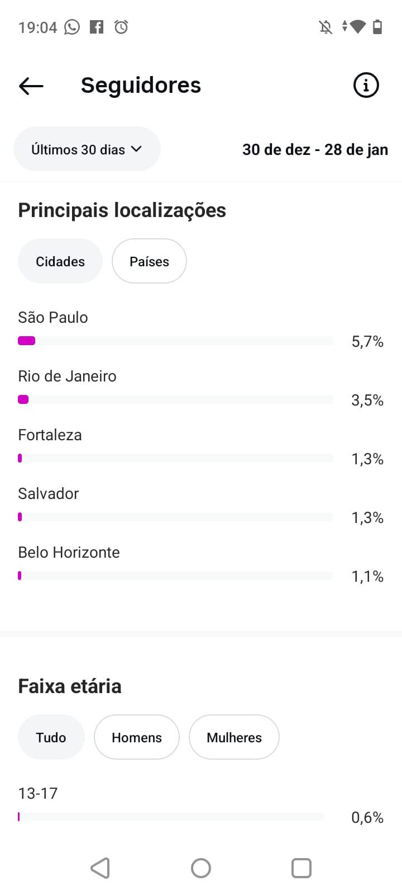Tap the Belo Horizonte percentage bar
The width and height of the screenshot is (402, 895).
[x=175, y=576]
